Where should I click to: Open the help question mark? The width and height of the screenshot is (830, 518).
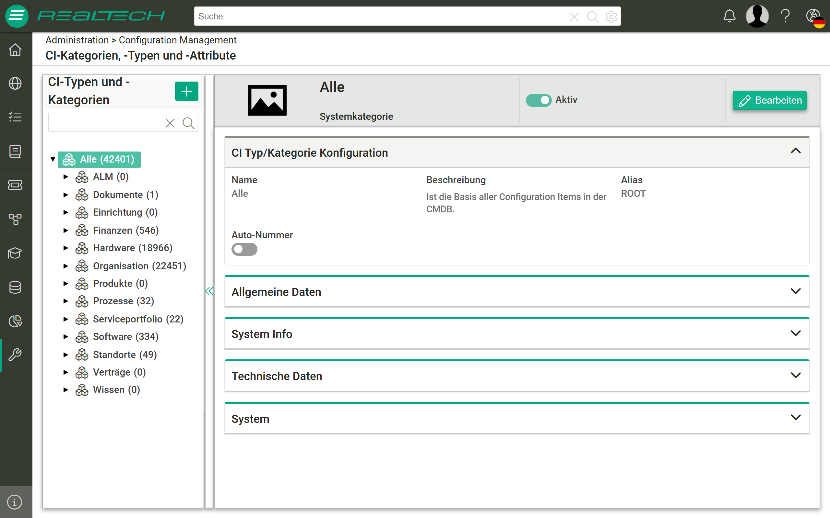785,16
